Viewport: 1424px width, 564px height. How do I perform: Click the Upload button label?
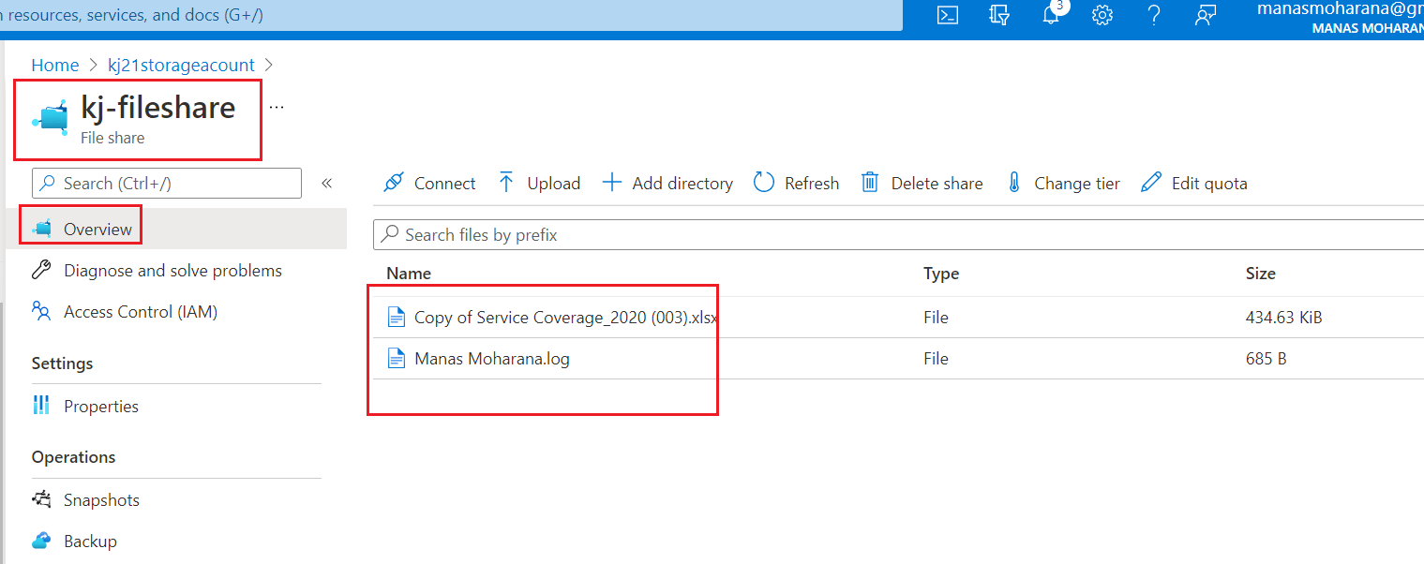pos(553,184)
